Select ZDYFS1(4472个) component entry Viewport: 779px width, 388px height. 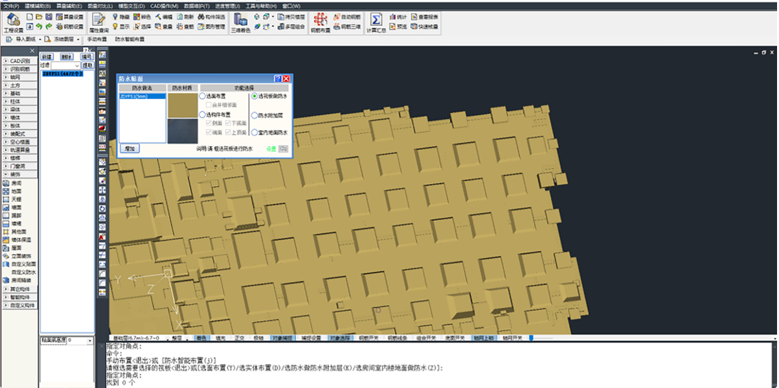(62, 74)
